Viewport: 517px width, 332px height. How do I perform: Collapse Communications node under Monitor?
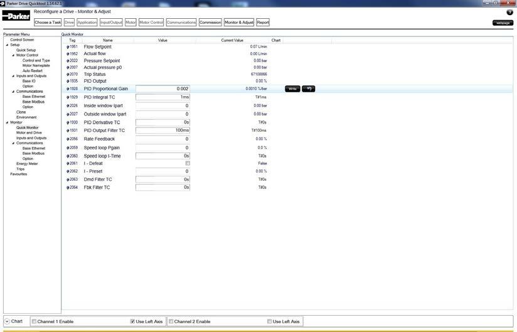click(x=13, y=143)
